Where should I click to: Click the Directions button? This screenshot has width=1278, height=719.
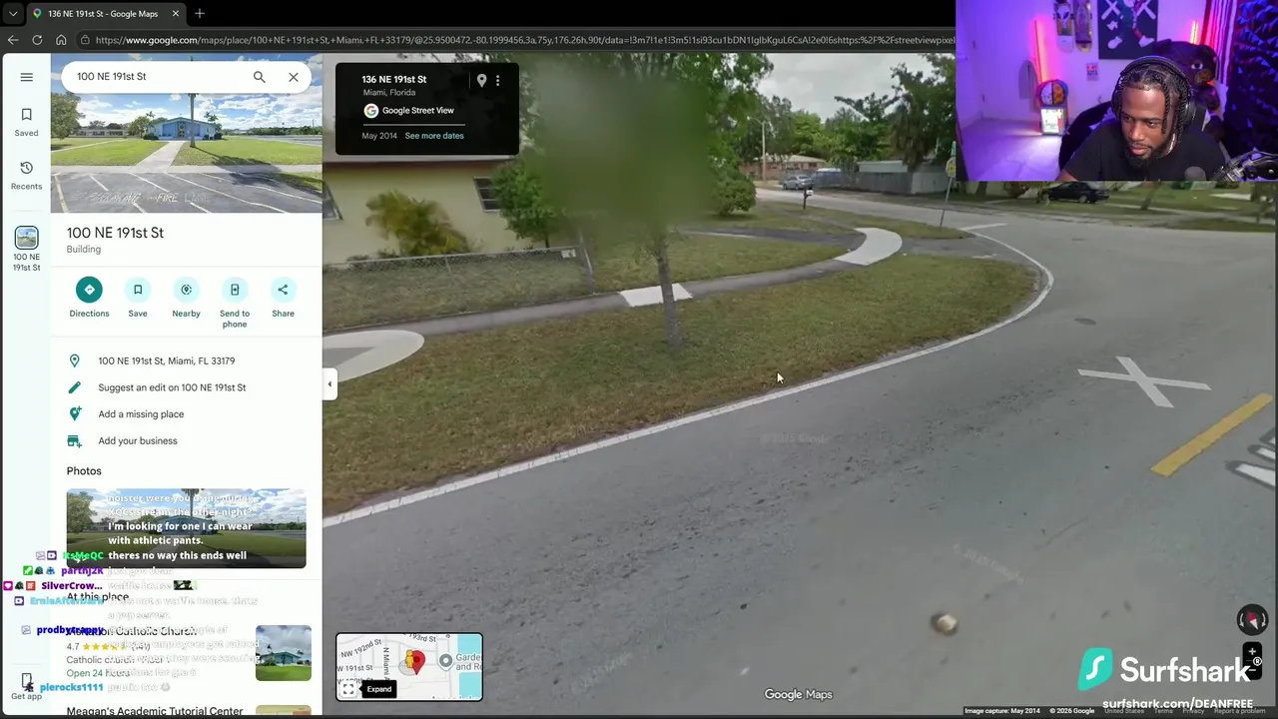[x=89, y=298]
